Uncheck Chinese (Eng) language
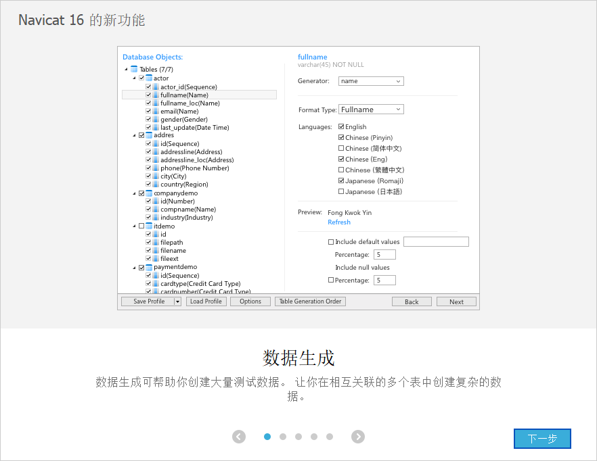This screenshot has width=597, height=461. (x=341, y=159)
